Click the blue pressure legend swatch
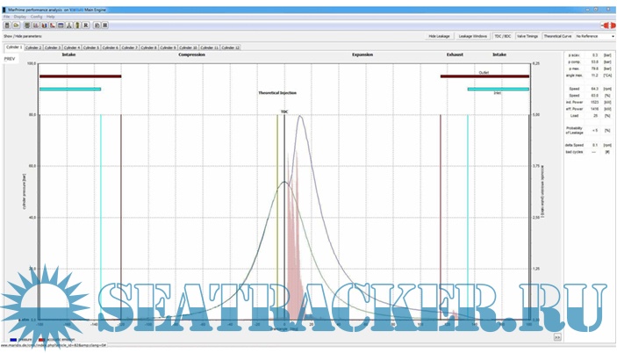 [11, 339]
